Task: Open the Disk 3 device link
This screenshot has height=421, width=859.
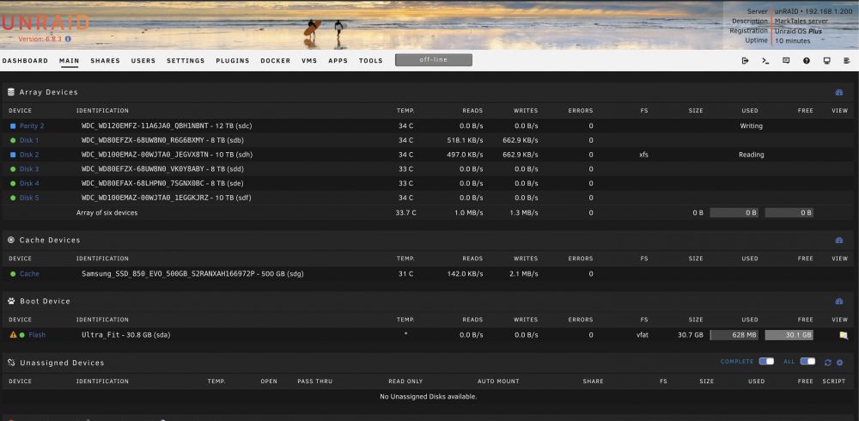Action: 29,169
